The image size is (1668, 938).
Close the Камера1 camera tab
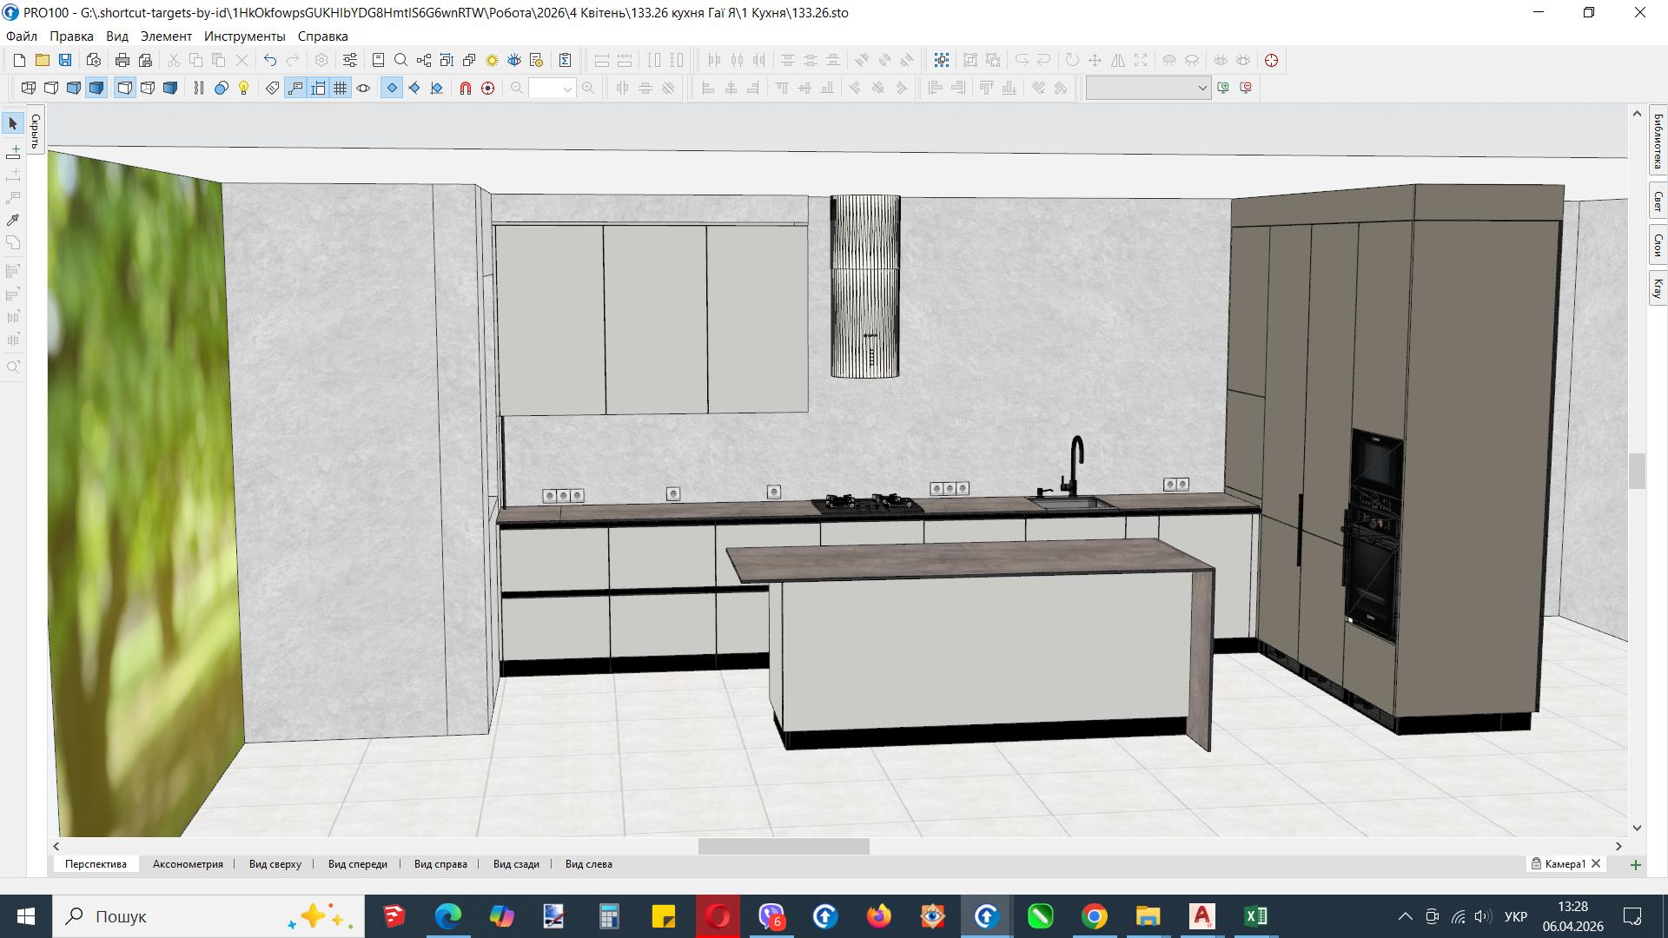[1596, 864]
